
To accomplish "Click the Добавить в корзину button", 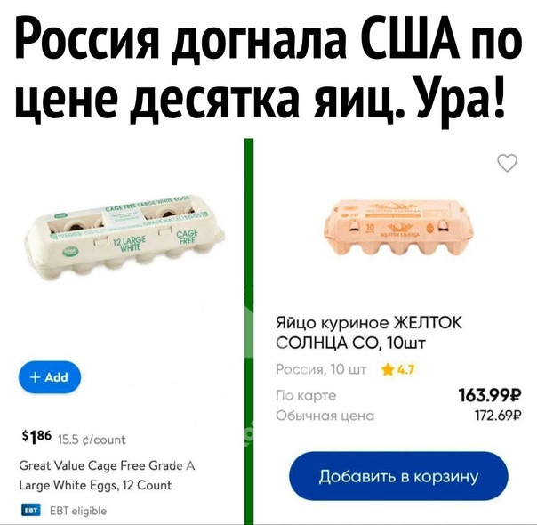I will pyautogui.click(x=398, y=476).
